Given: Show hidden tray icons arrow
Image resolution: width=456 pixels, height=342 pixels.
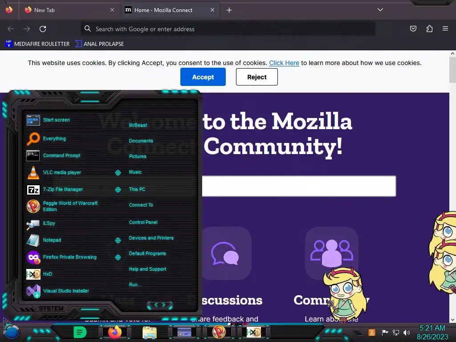Looking at the screenshot, I should pos(358,333).
